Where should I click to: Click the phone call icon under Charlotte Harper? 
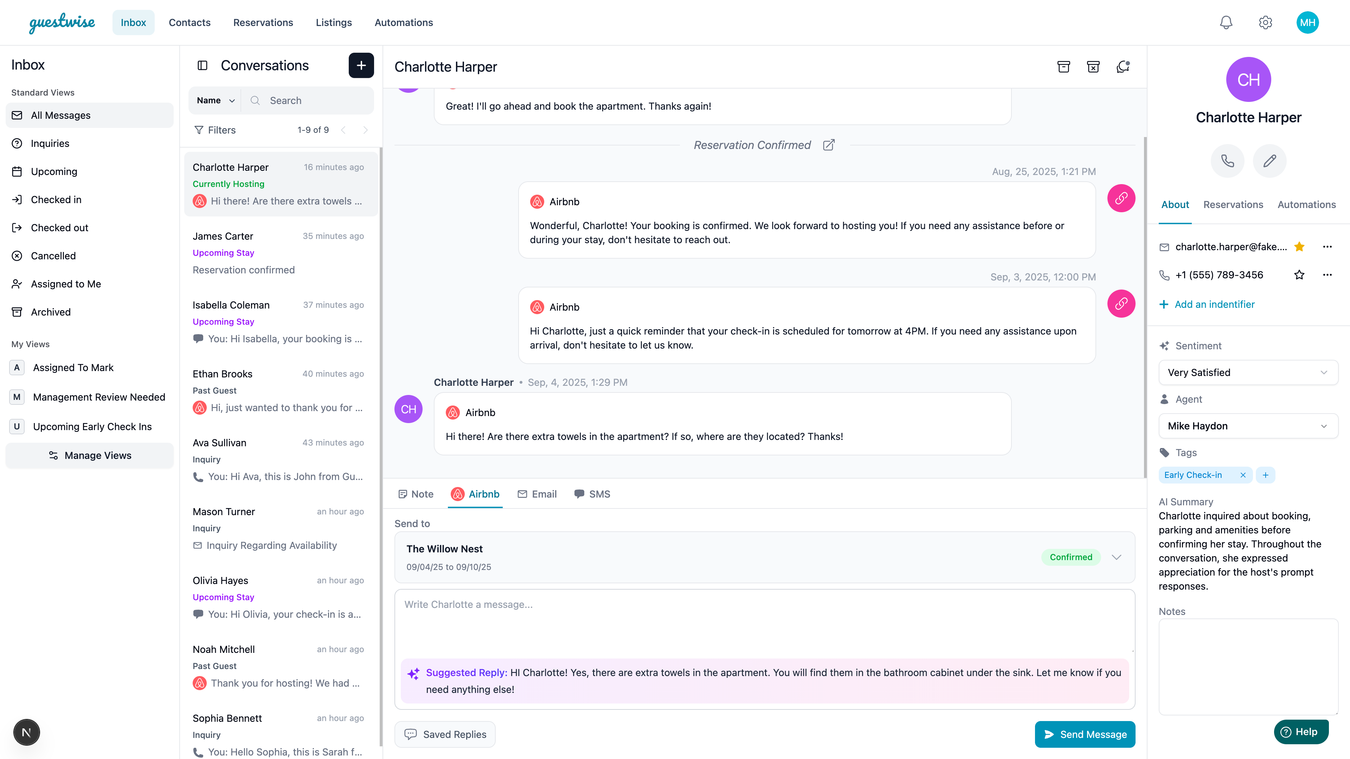point(1227,161)
